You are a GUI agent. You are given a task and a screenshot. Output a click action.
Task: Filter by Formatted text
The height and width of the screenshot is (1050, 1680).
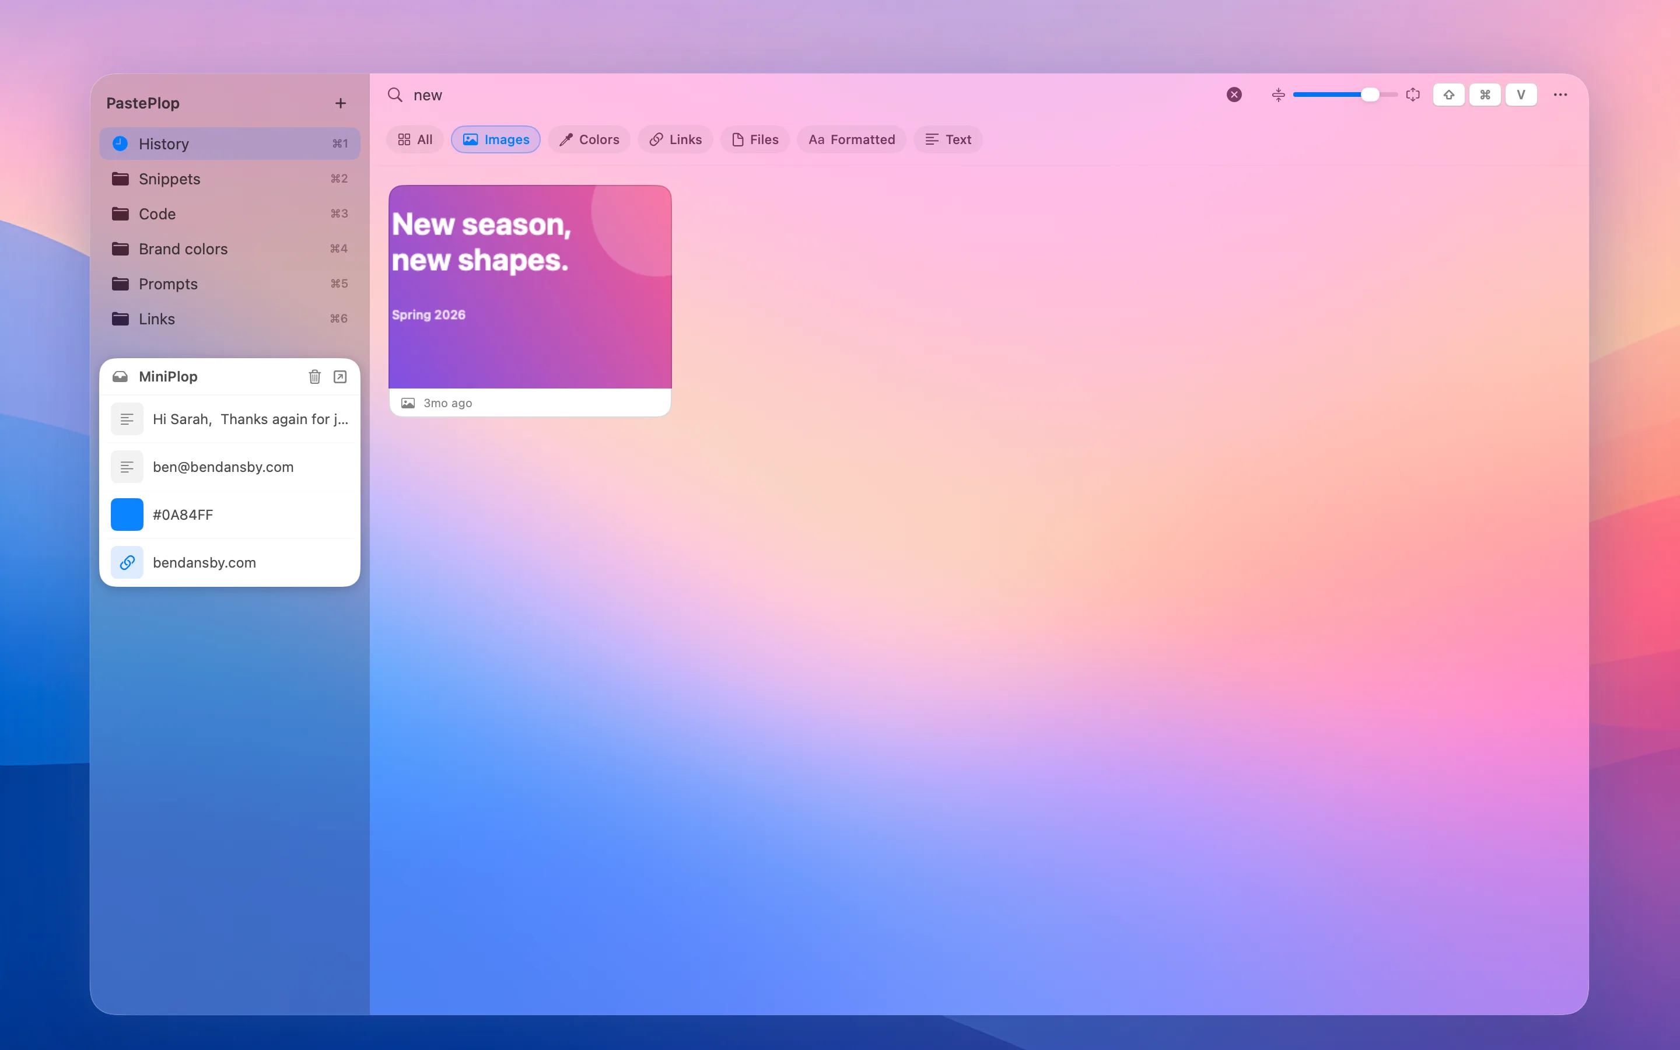click(852, 139)
